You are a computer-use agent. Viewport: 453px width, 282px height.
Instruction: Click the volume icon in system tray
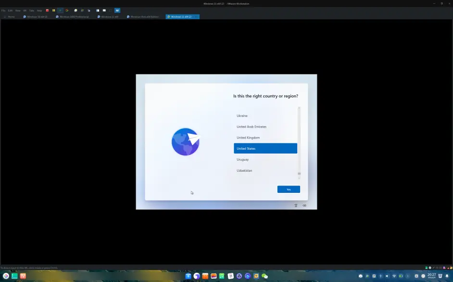coord(387,276)
